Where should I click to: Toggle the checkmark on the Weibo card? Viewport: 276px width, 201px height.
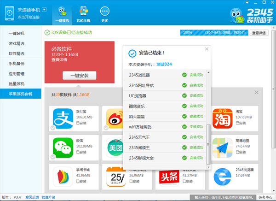106,128
